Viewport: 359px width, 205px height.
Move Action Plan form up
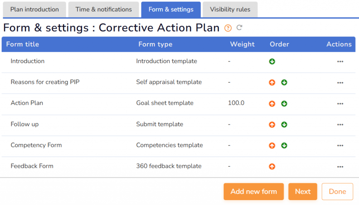coord(272,103)
